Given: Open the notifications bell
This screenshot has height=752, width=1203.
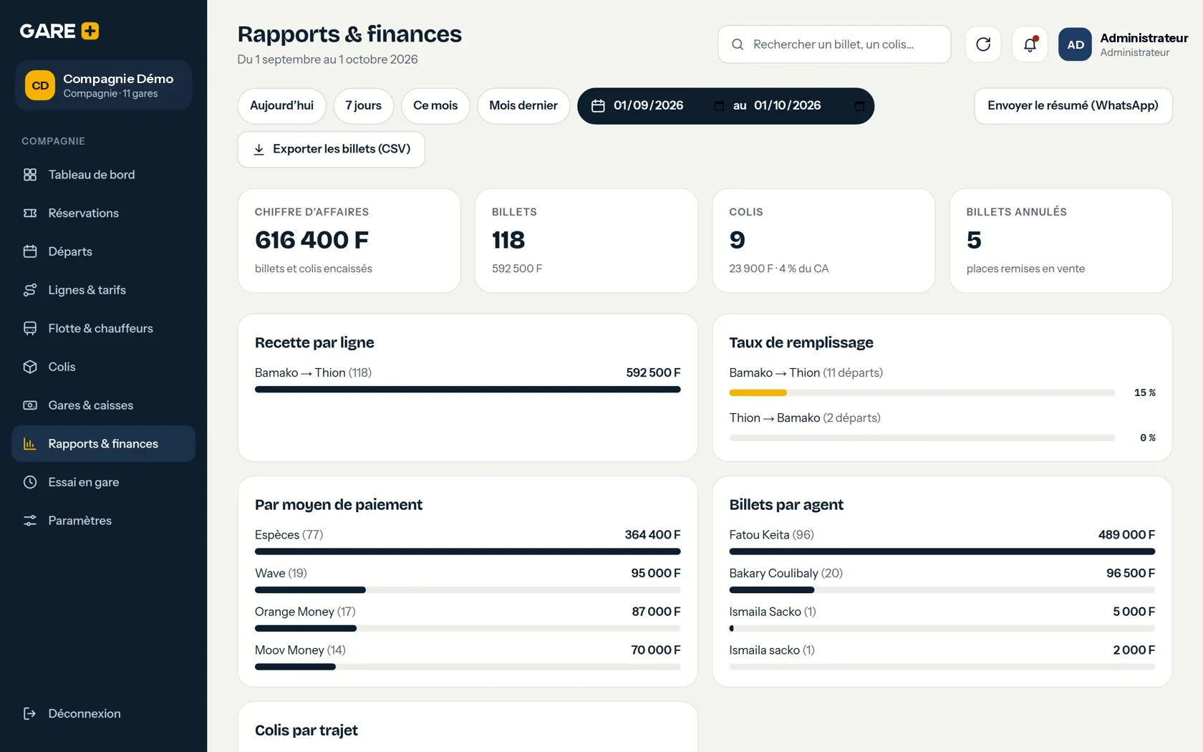Looking at the screenshot, I should pyautogui.click(x=1030, y=44).
